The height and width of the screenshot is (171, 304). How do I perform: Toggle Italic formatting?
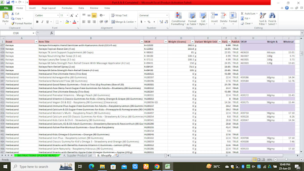coord(42,22)
